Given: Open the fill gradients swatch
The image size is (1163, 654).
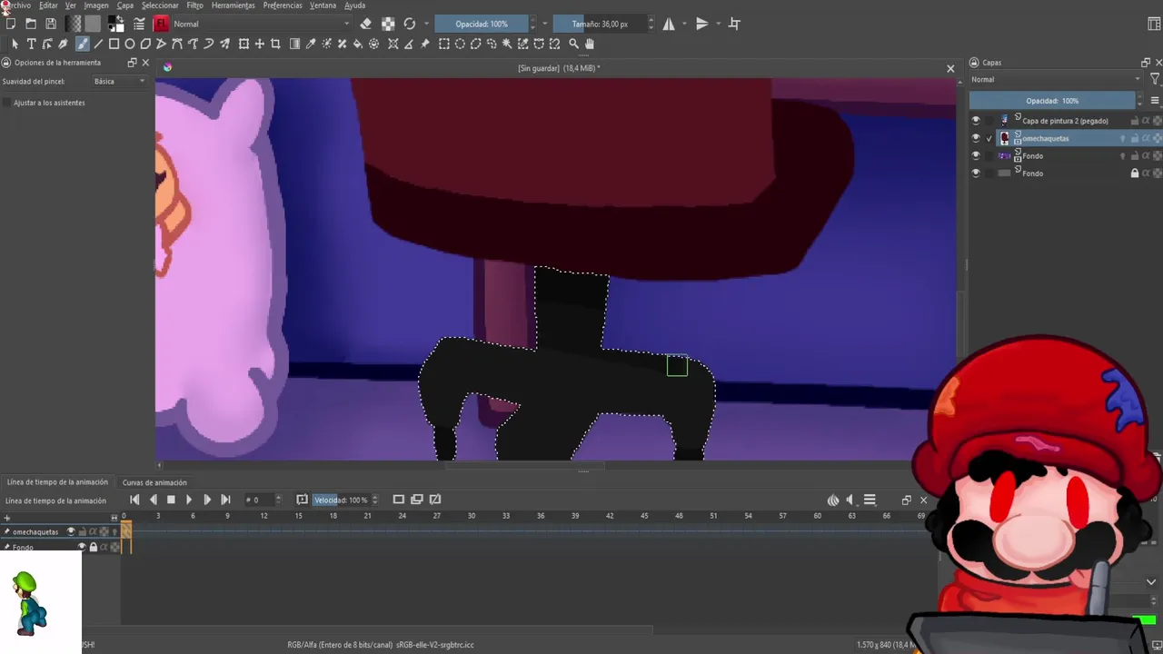Looking at the screenshot, I should point(75,24).
